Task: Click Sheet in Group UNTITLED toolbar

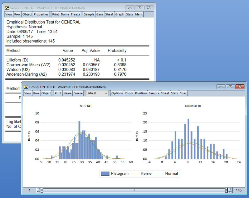Action: pyautogui.click(x=165, y=93)
